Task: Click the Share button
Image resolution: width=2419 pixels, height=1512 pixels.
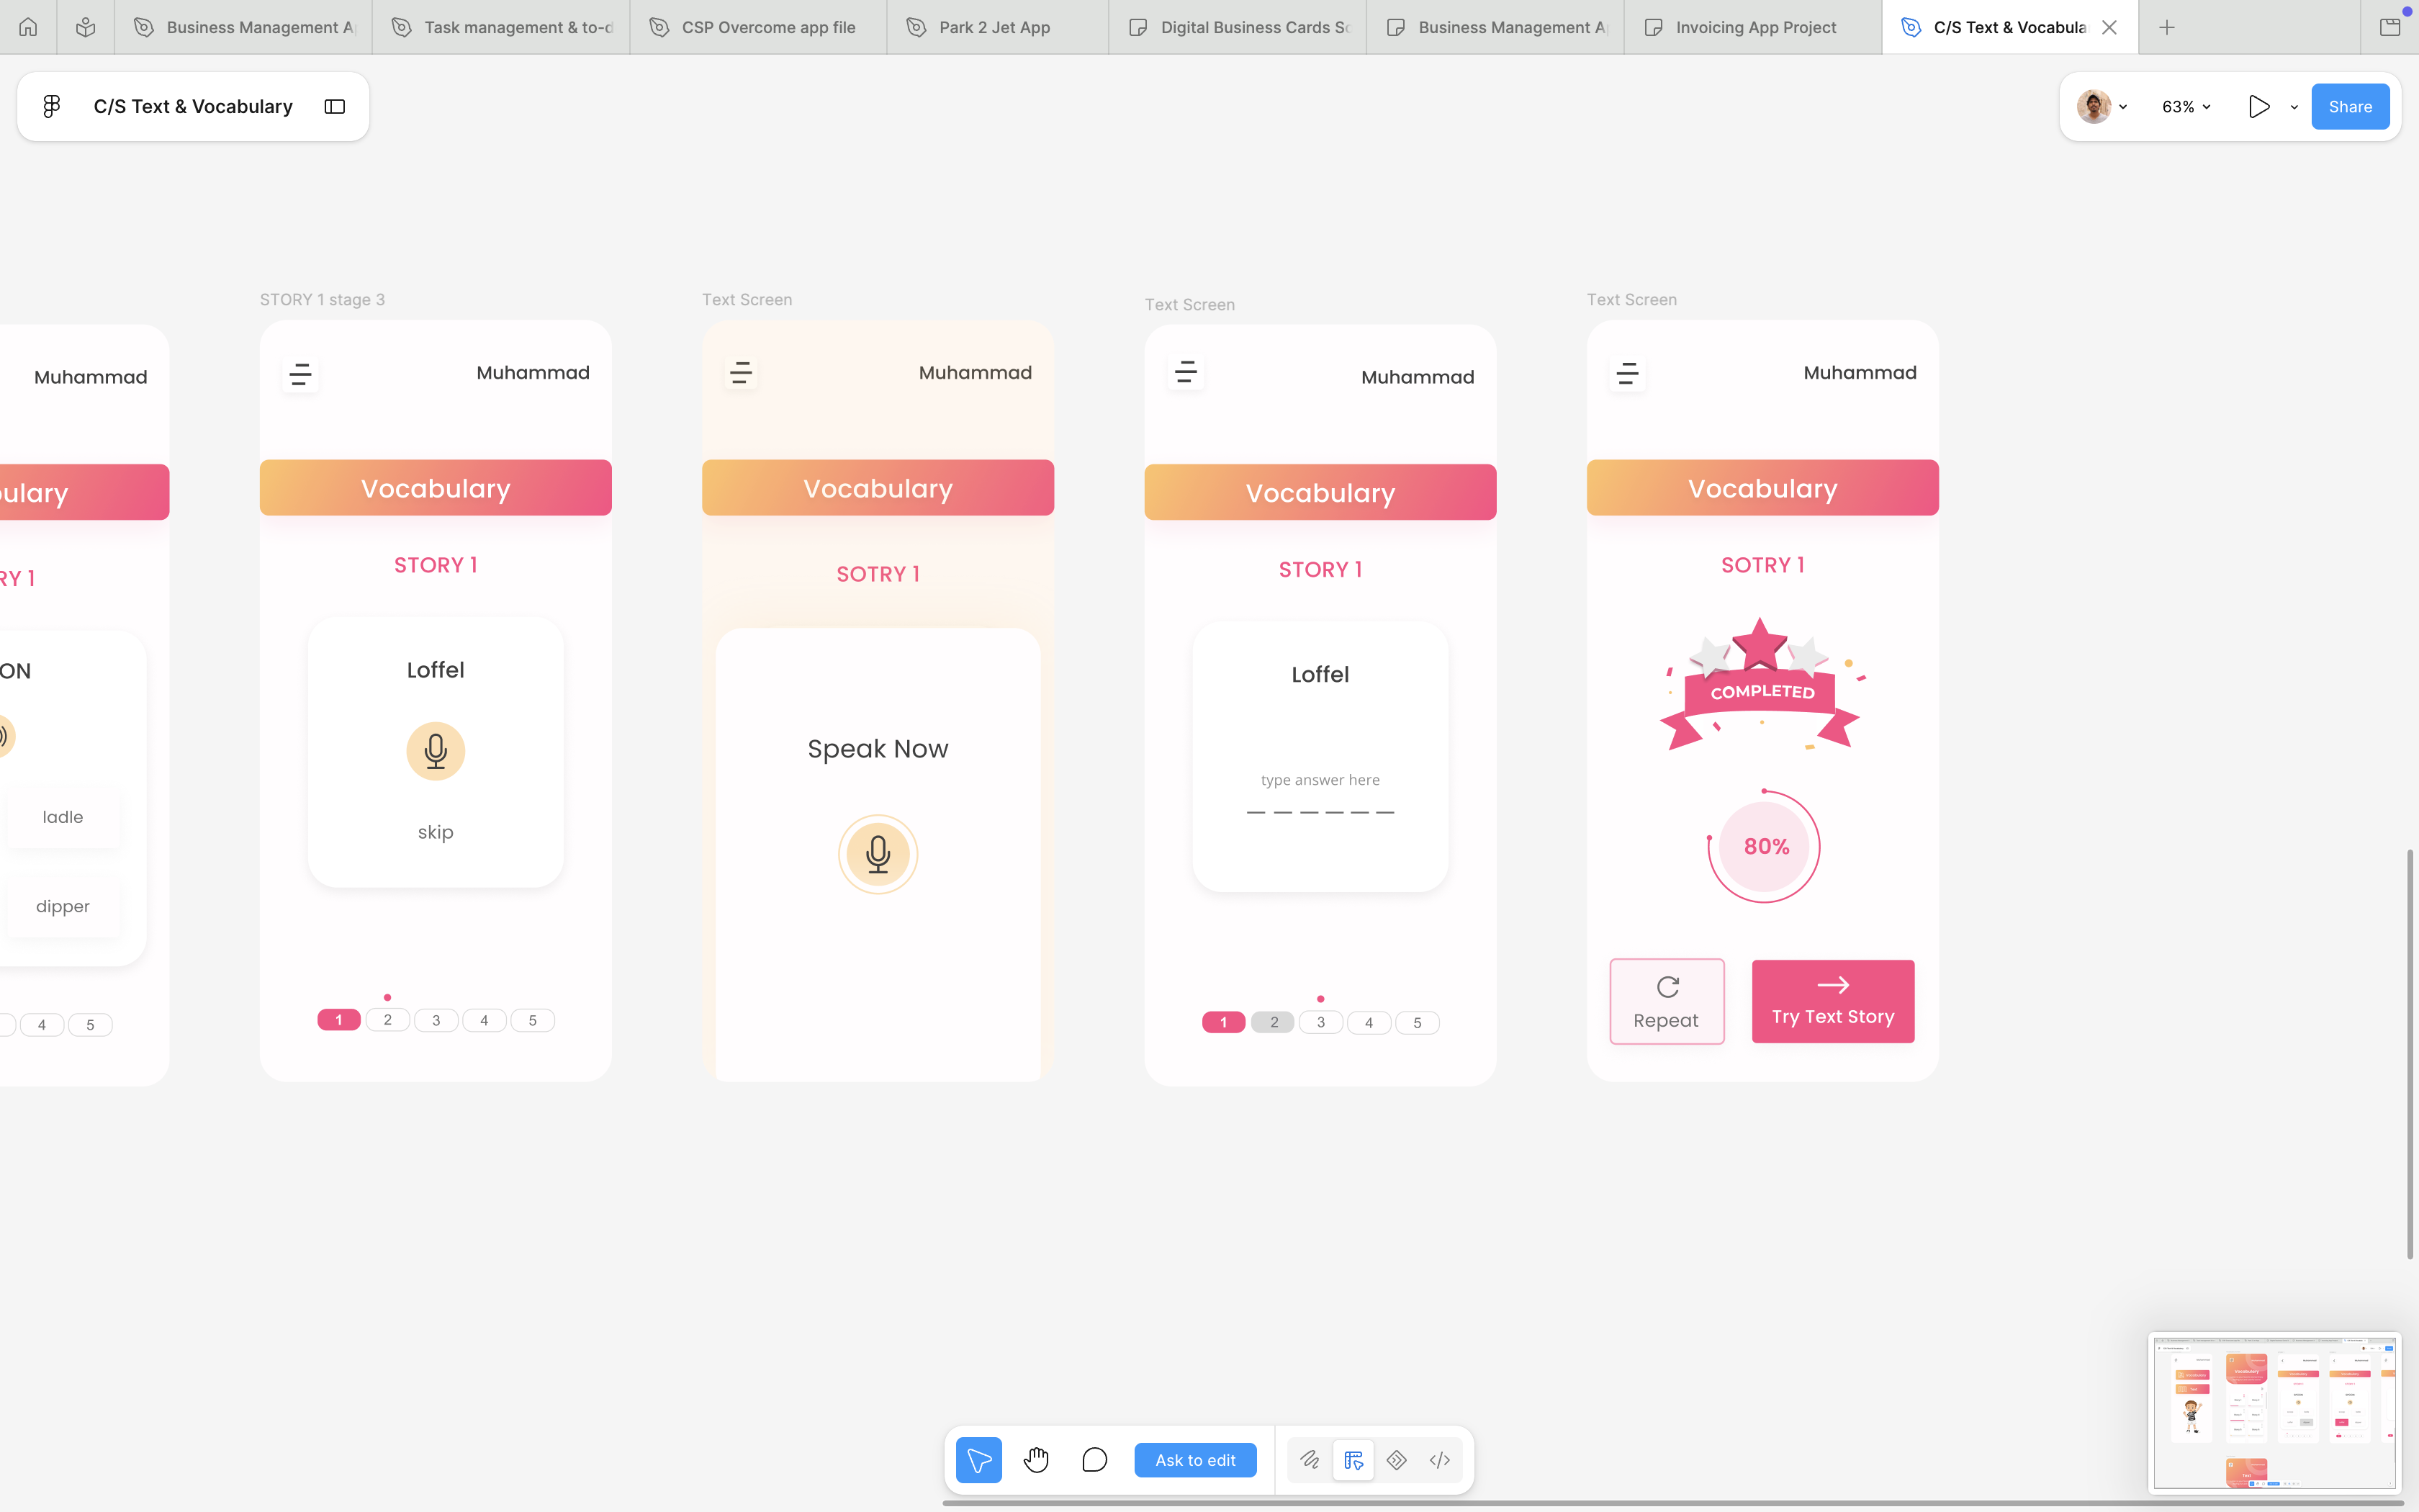Action: pyautogui.click(x=2350, y=107)
